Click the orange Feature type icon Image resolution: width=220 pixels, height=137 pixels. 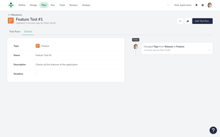click(38, 46)
